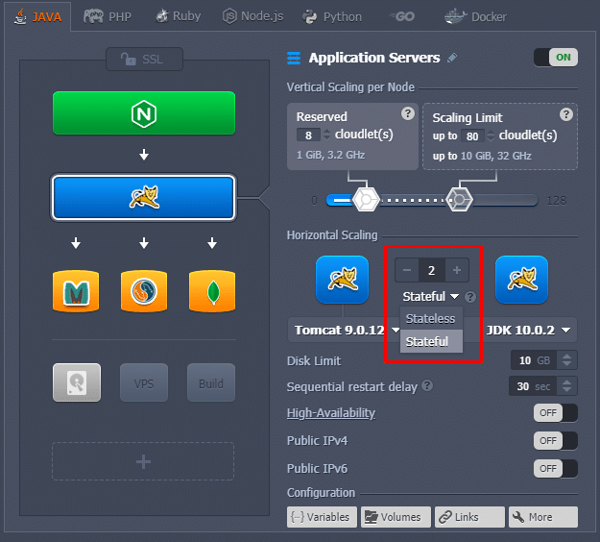600x542 pixels.
Task: Decrease node count with minus button
Action: tap(407, 270)
